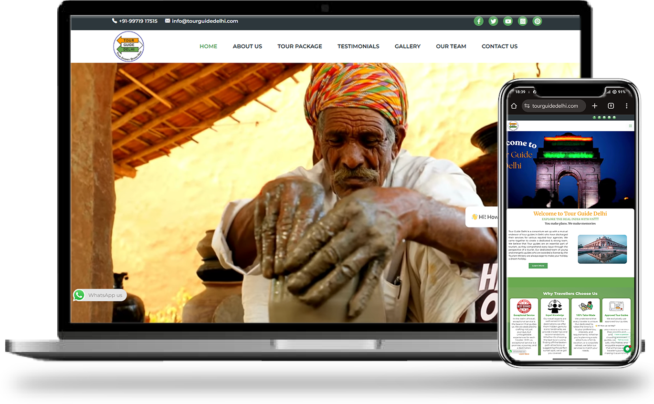The height and width of the screenshot is (404, 654).
Task: Open the Pinterest icon in laptop header
Action: (538, 21)
